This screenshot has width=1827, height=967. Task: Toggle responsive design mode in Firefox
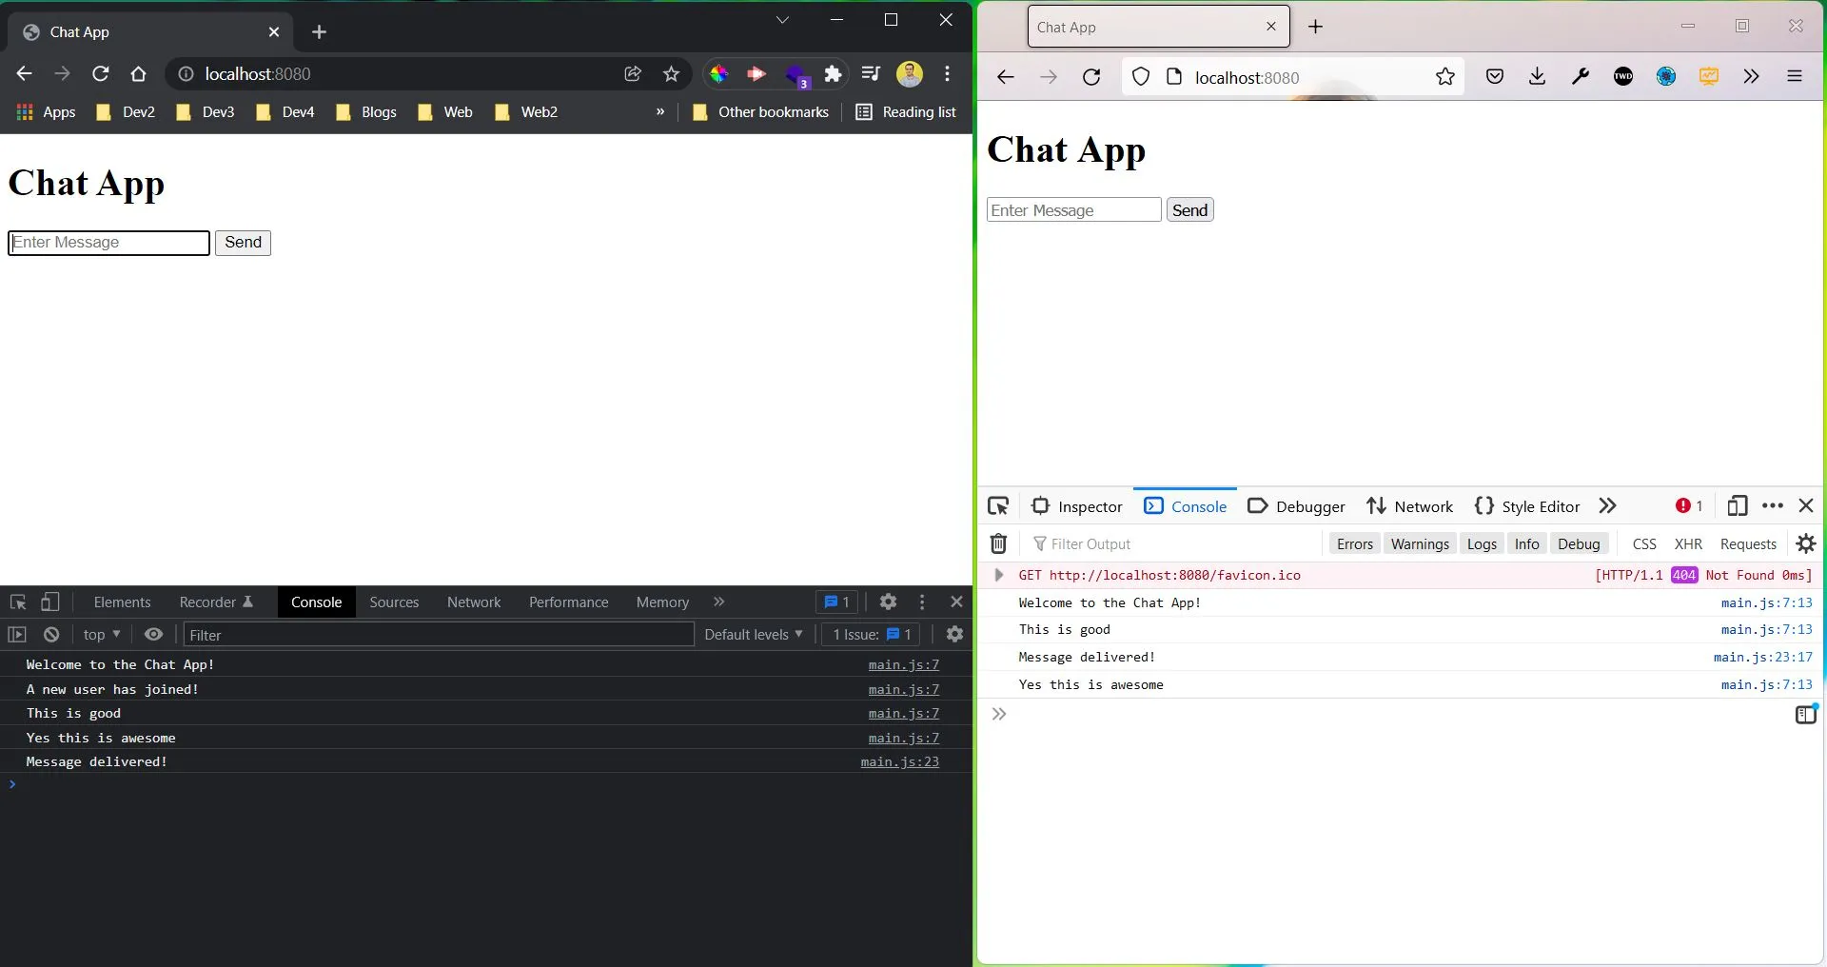point(1737,506)
